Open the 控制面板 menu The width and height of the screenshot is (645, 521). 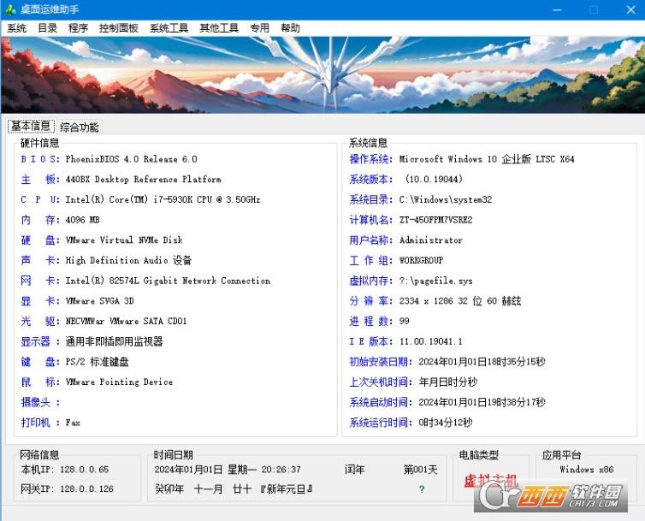(x=118, y=28)
